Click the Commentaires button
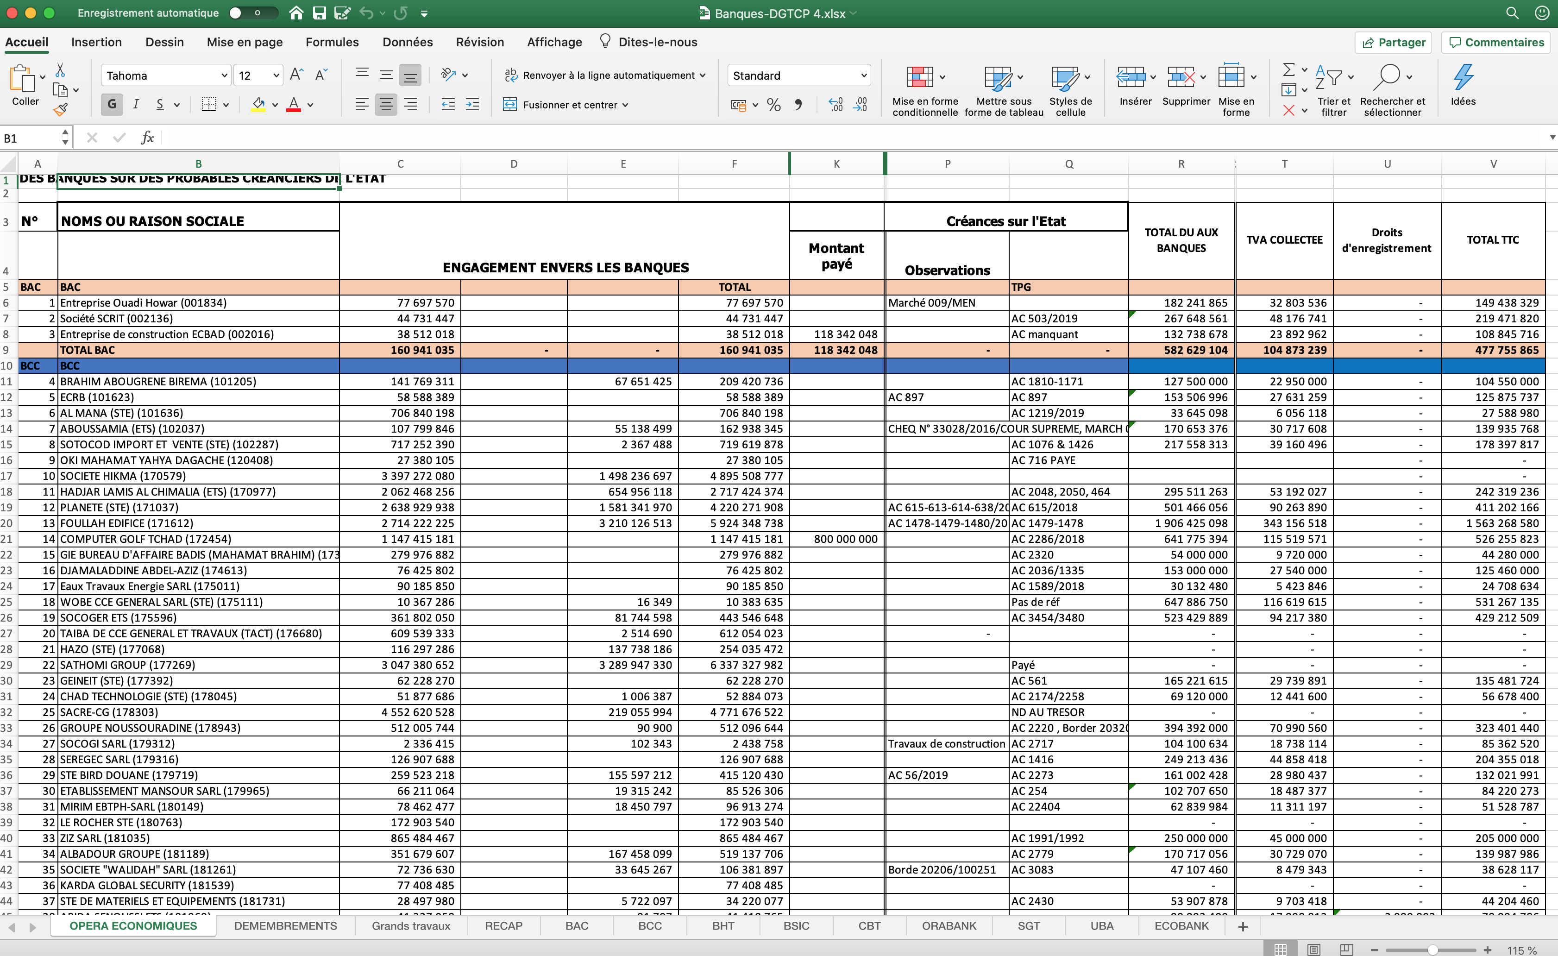This screenshot has height=956, width=1558. pyautogui.click(x=1496, y=42)
